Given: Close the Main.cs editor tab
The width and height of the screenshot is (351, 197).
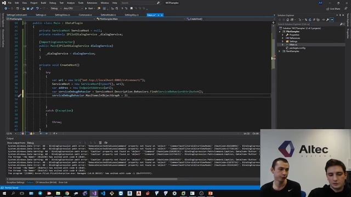Looking at the screenshot, I should 162,15.
